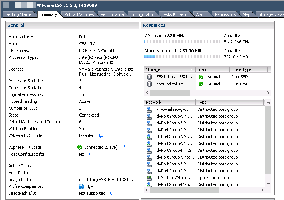The height and width of the screenshot is (200, 284).
Task: Click info bubble beside DirectPath I/O
Action: click(x=112, y=194)
